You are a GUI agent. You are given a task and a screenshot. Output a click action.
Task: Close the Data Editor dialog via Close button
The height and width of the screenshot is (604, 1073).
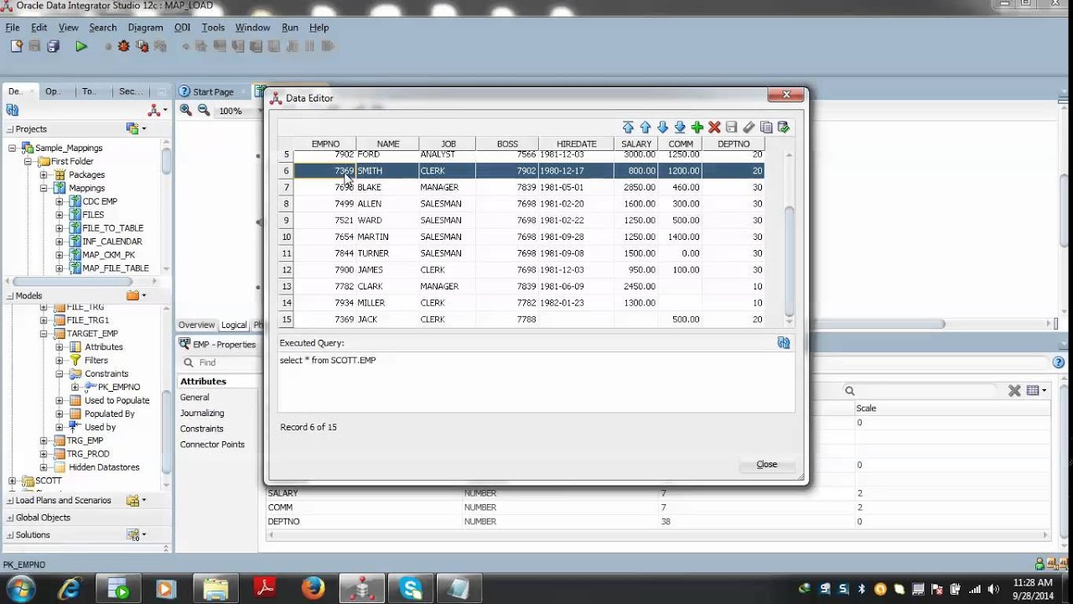point(766,464)
